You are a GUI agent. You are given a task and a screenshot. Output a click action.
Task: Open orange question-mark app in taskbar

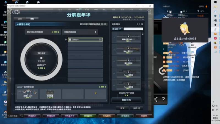(x=215, y=34)
